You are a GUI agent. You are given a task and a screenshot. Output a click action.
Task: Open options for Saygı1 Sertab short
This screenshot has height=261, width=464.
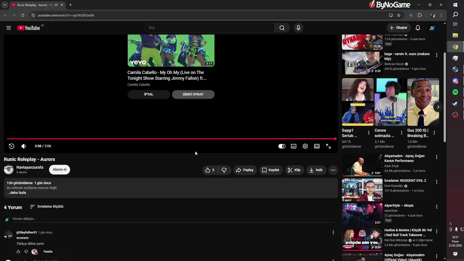point(369,133)
